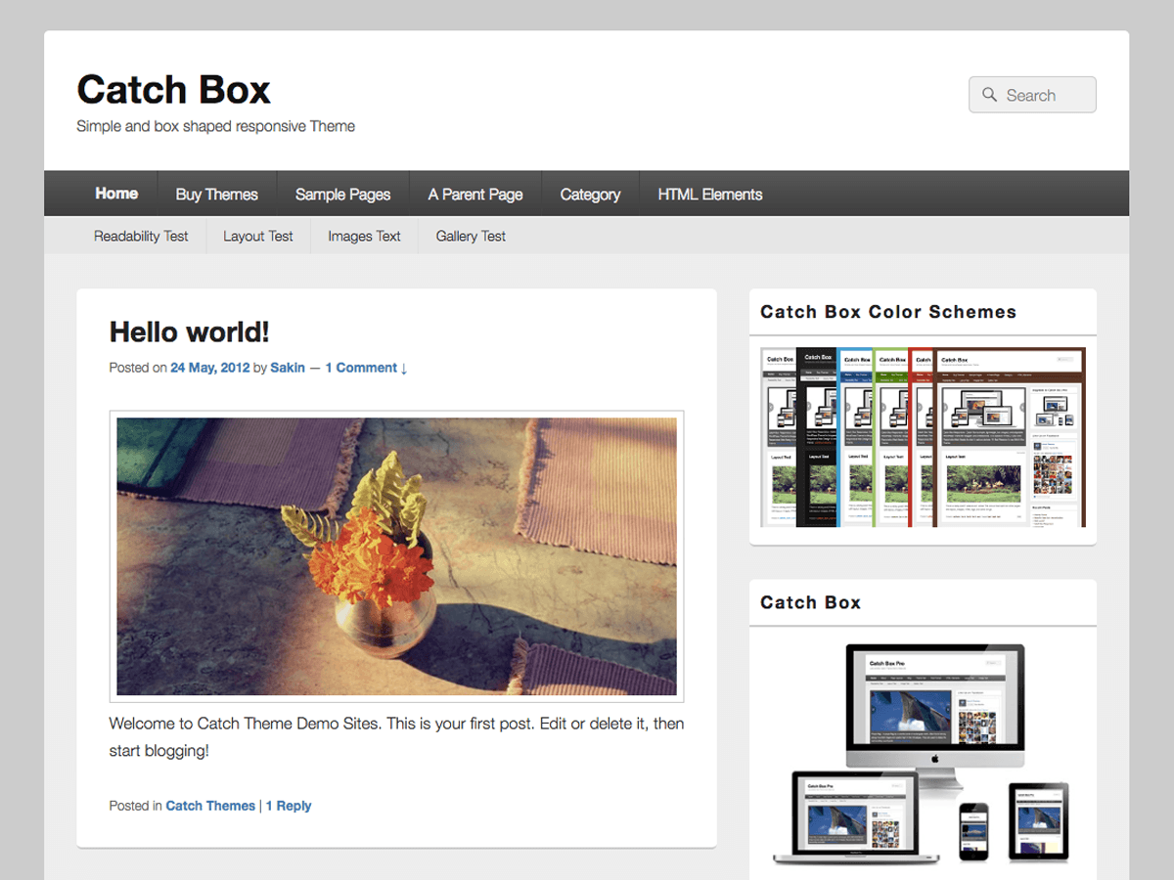Open the Catch Themes category link
Viewport: 1174px width, 880px height.
210,805
